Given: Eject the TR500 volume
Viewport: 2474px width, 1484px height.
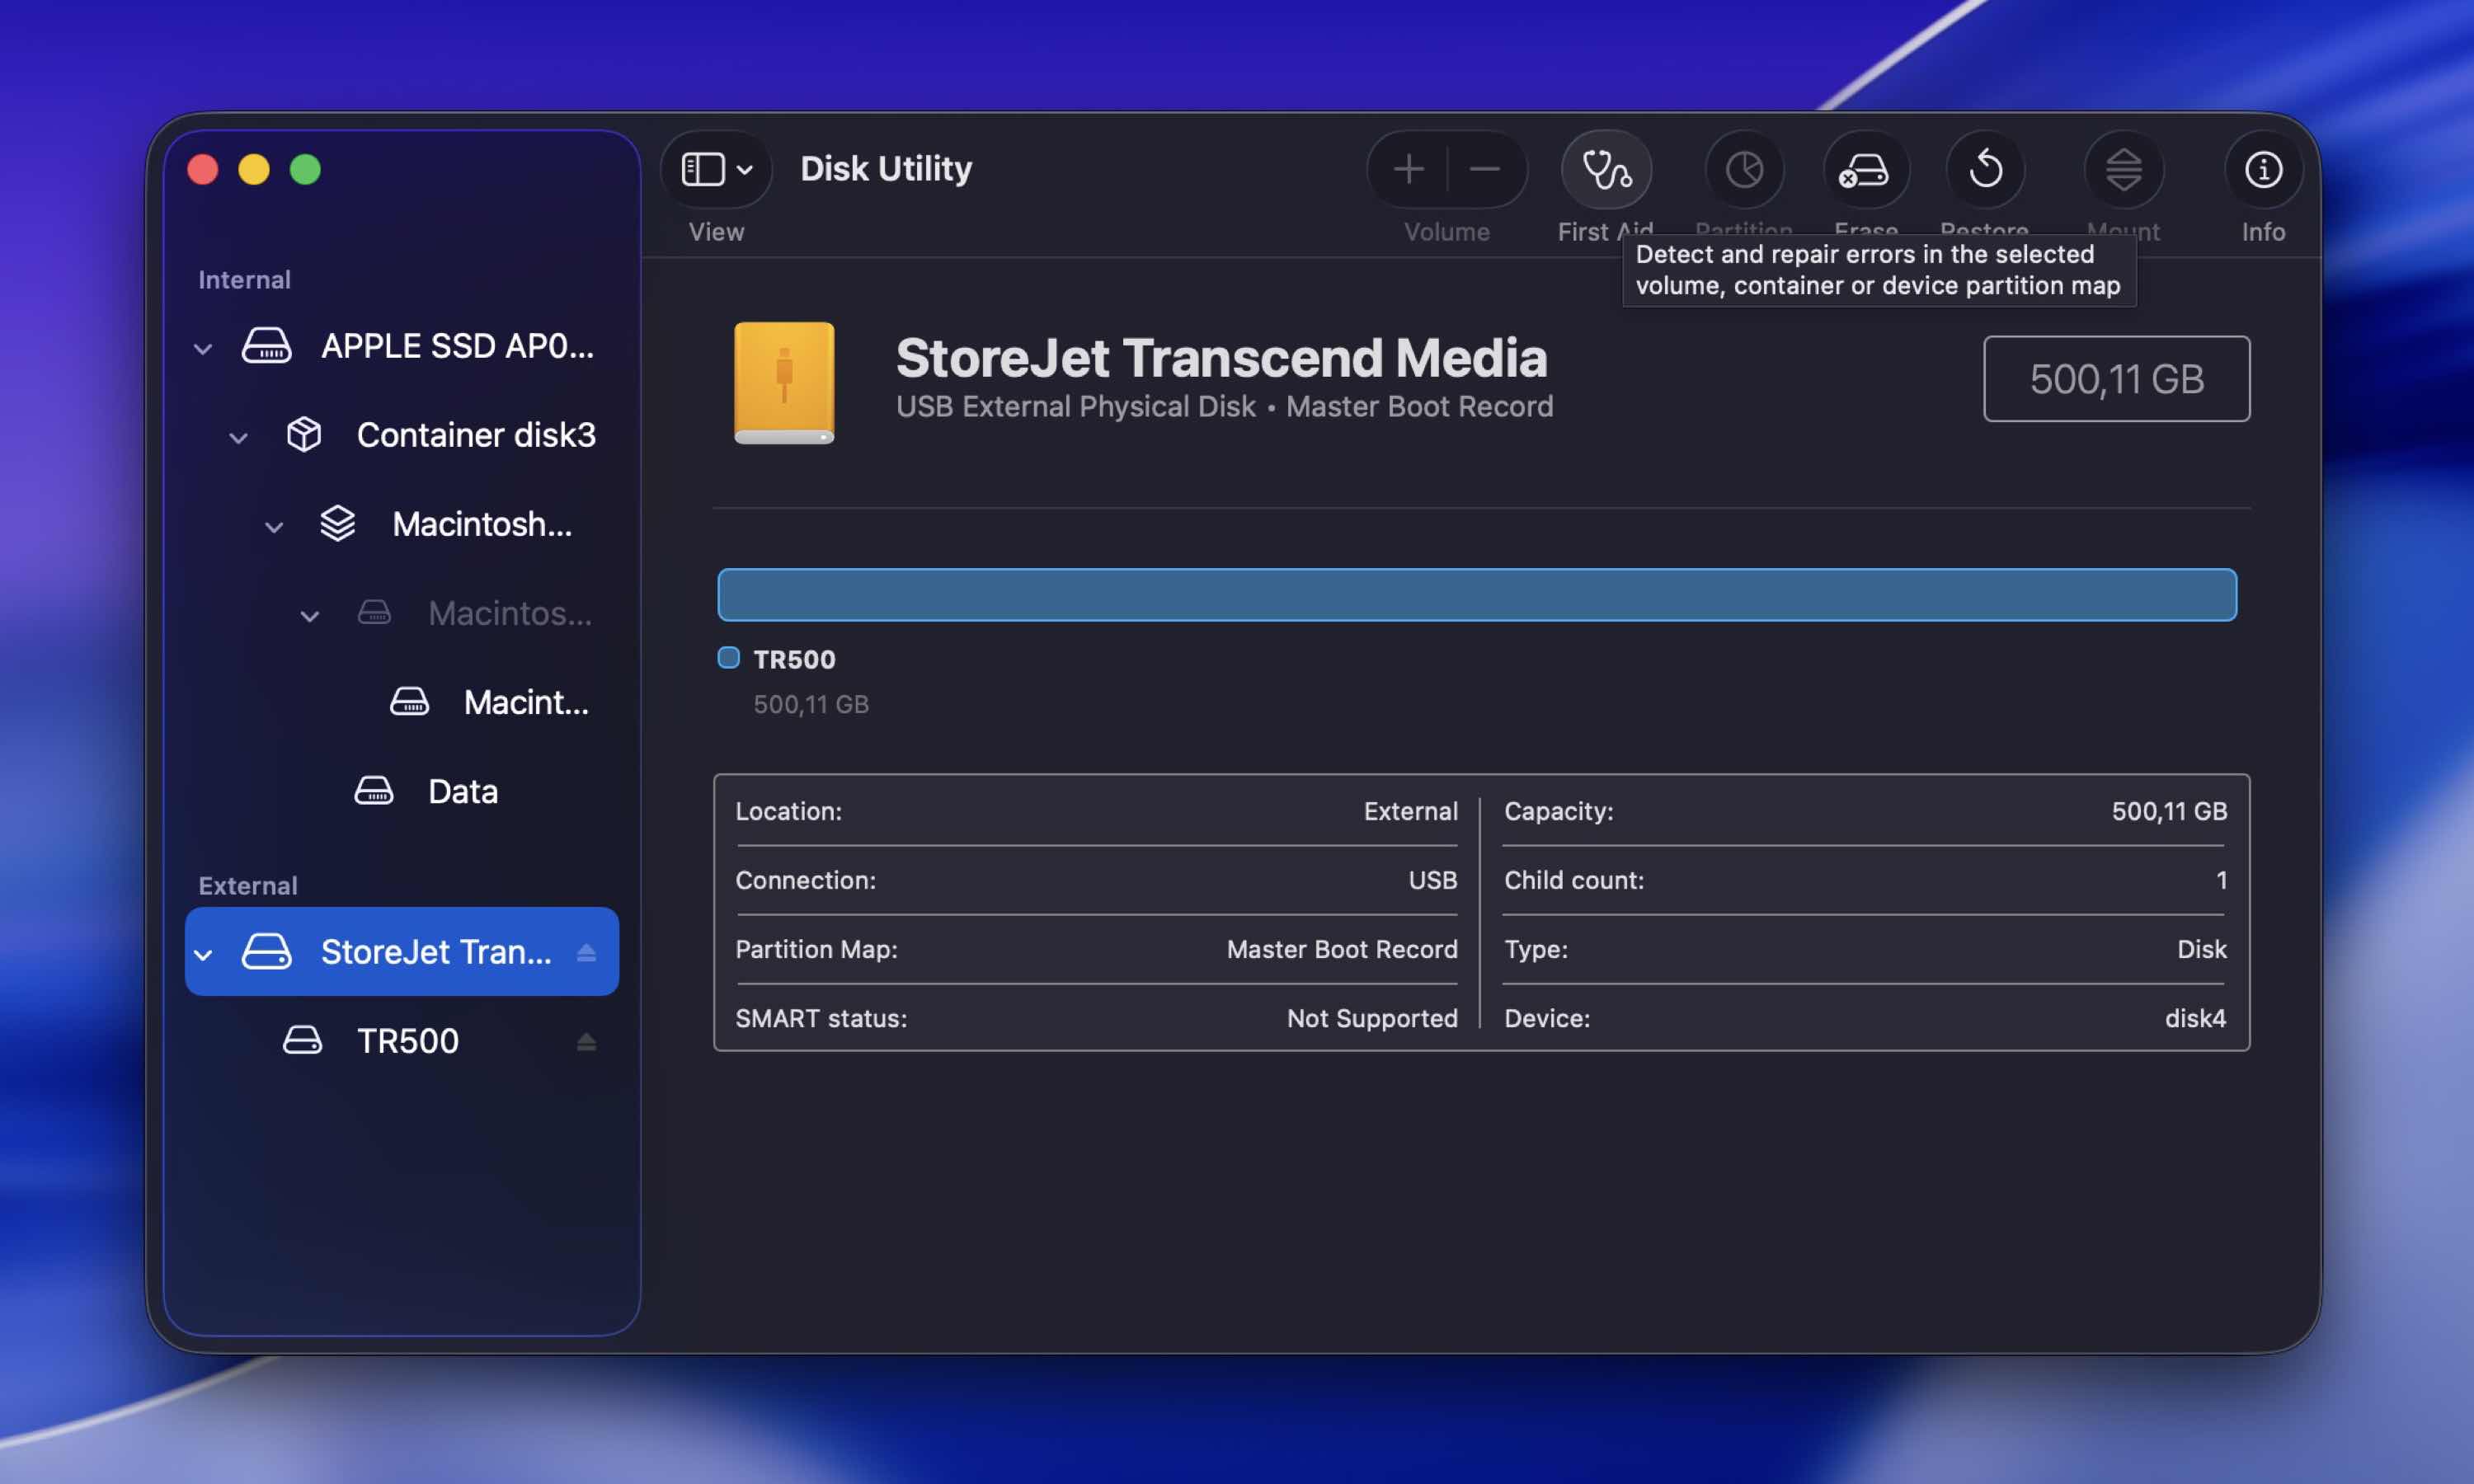Looking at the screenshot, I should coord(587,1042).
